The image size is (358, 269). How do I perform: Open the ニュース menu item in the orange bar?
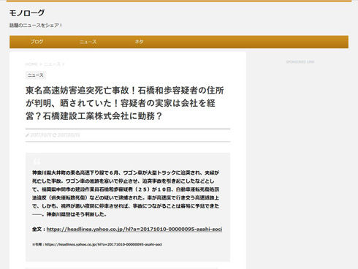[88, 42]
